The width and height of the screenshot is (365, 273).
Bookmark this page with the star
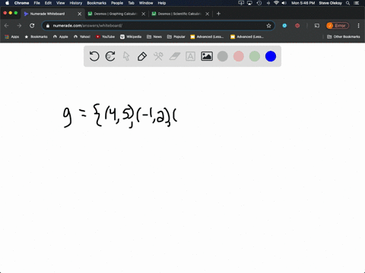point(268,26)
